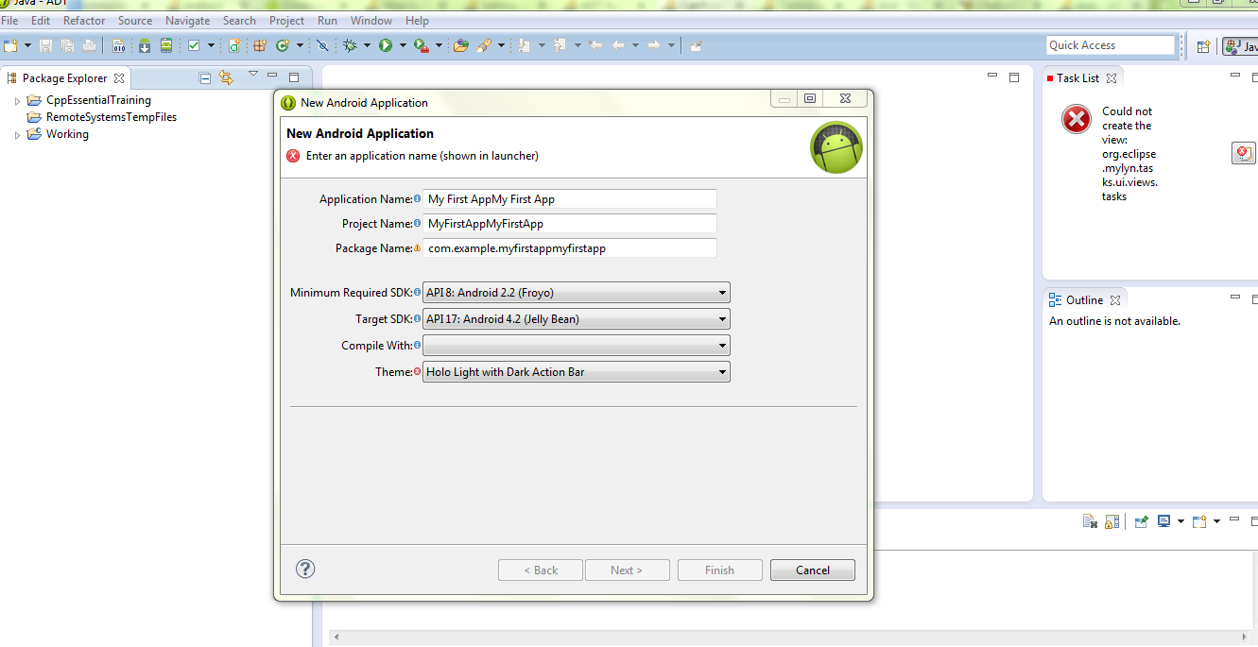Viewport: 1258px width, 647px height.
Task: Click the Search flashlight toolbar icon
Action: (484, 45)
